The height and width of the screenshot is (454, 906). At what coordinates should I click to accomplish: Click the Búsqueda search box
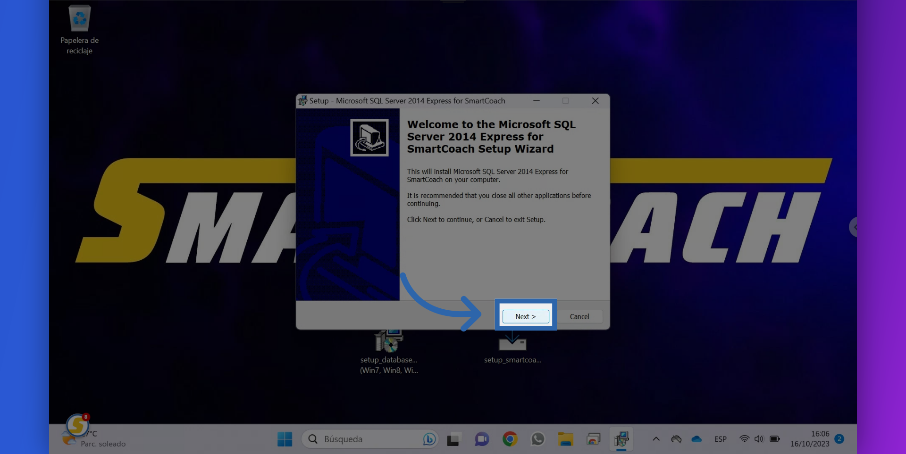tap(370, 439)
